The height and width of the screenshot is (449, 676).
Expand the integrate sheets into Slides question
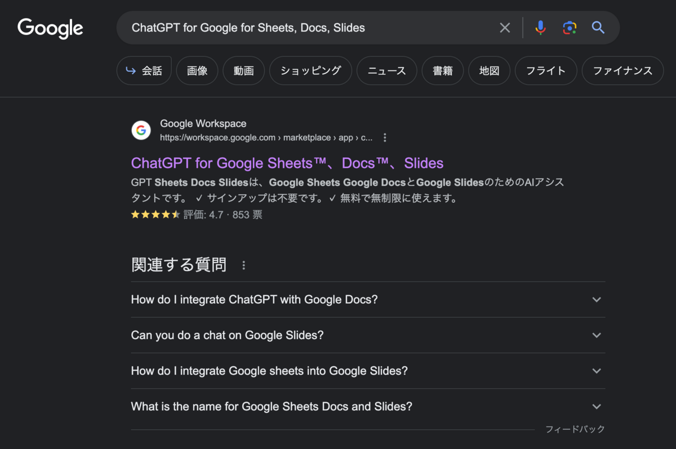(368, 371)
